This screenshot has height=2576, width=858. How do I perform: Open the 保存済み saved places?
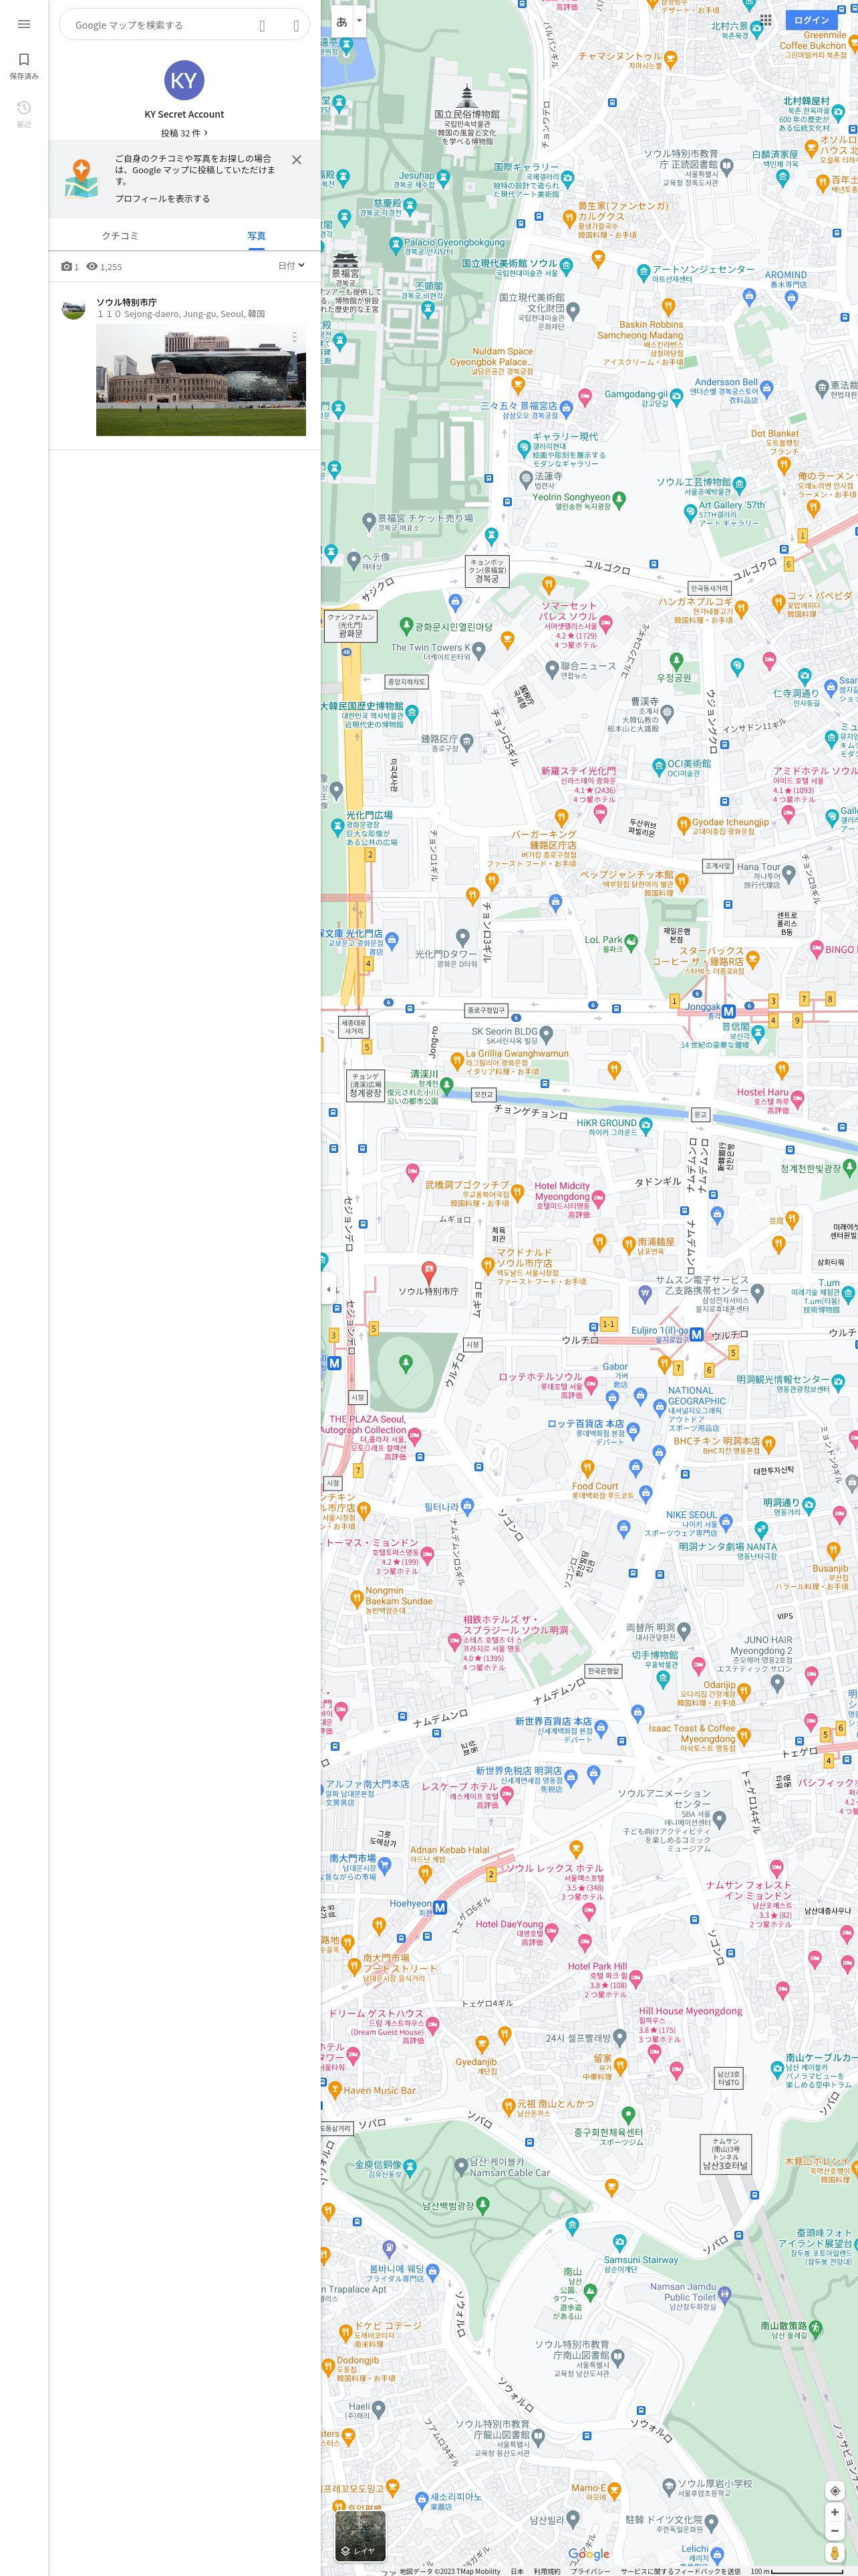point(24,66)
